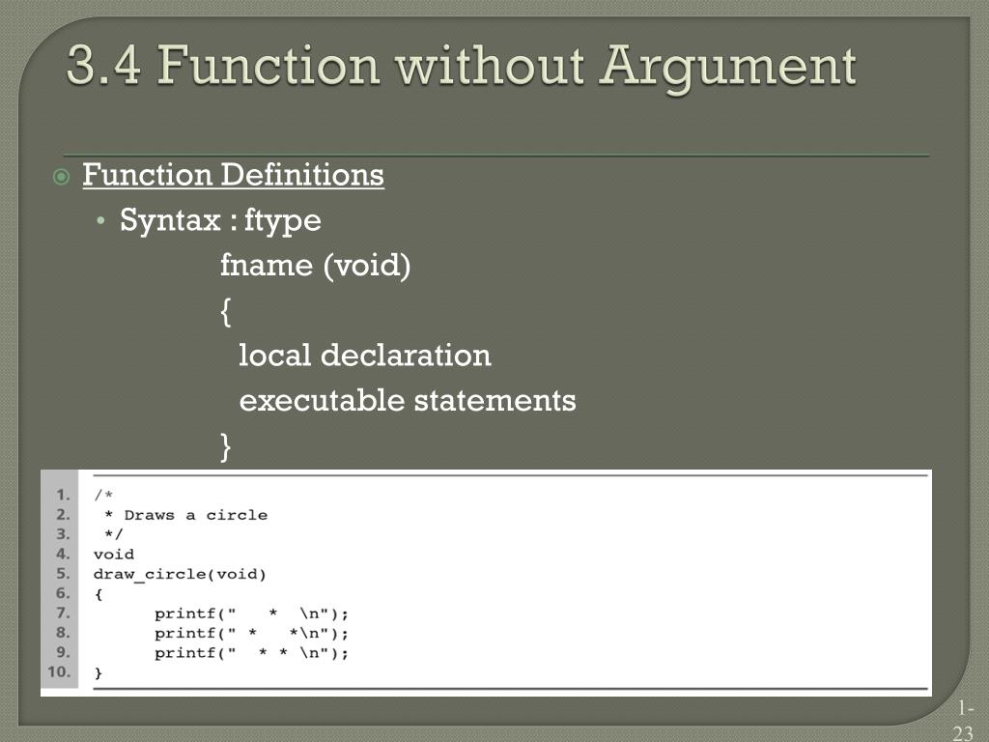Click the "executable statements" line

coord(408,401)
